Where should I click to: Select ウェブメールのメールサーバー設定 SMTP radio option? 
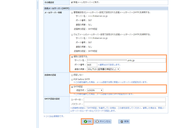[x=72, y=35]
